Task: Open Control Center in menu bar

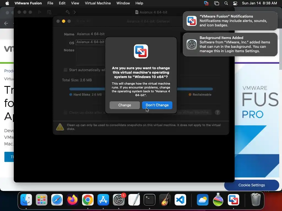Action: click(235, 3)
